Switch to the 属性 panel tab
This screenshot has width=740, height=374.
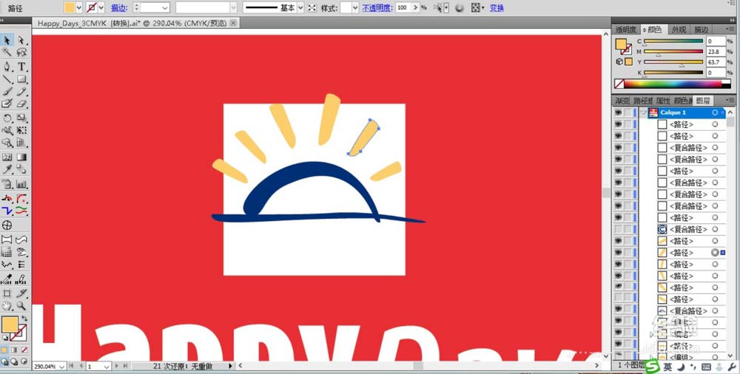point(662,101)
